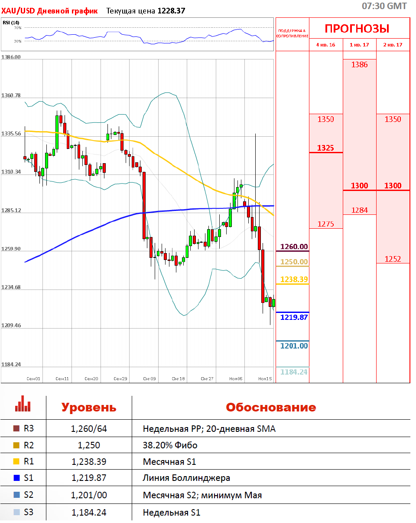This screenshot has height=523, width=416.
Task: Open the "2 кв. 17" forecast column header
Action: click(x=393, y=45)
